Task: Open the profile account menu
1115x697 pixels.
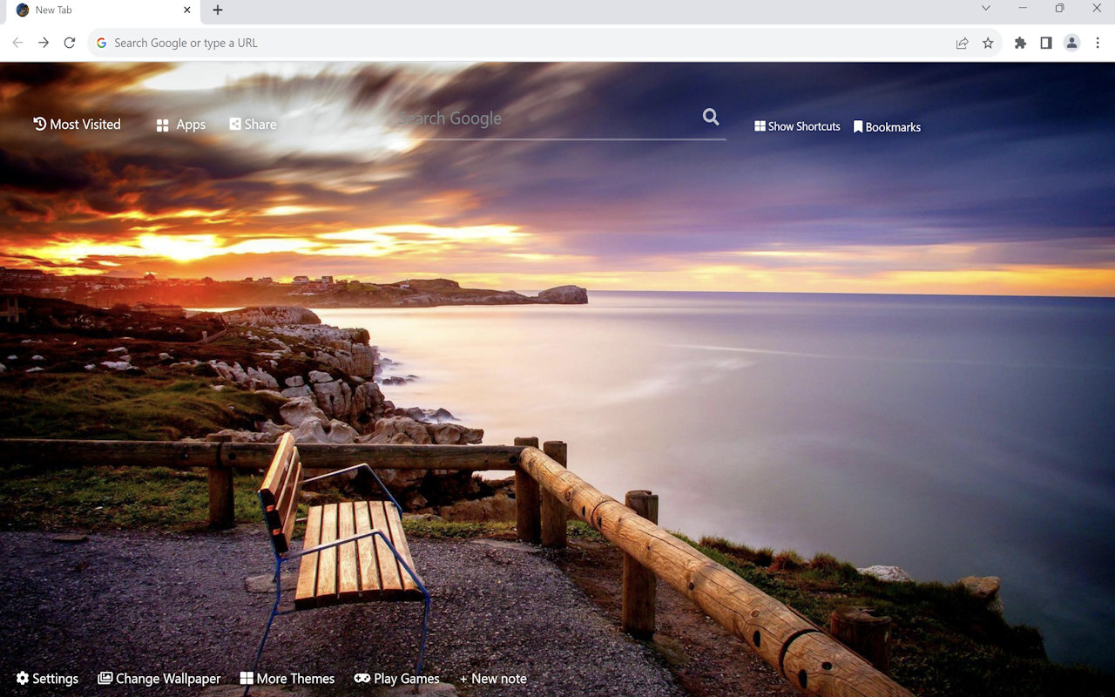Action: [1071, 42]
